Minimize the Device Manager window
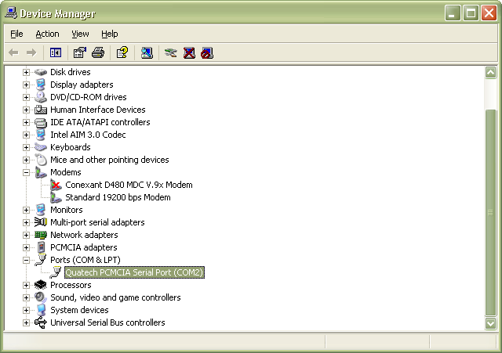Screen dimensions: 502x353 [453, 13]
